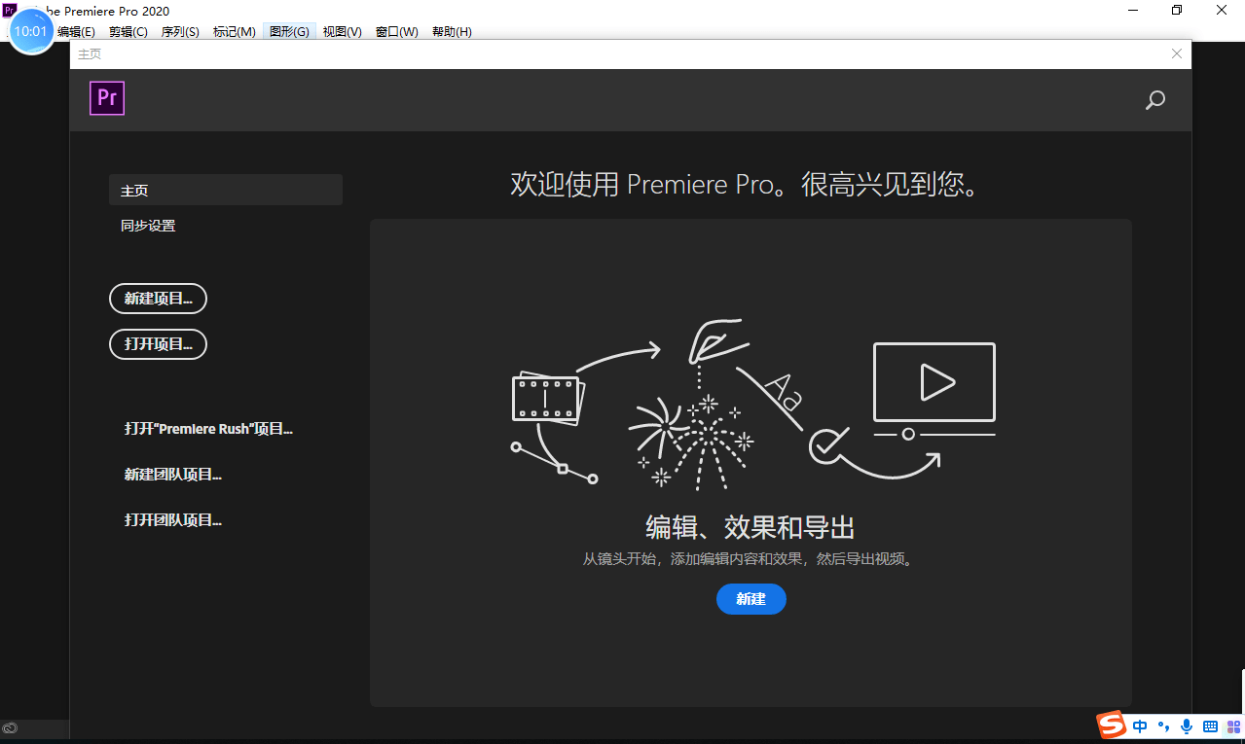
Task: Select the 主页 sidebar tab
Action: pos(226,191)
